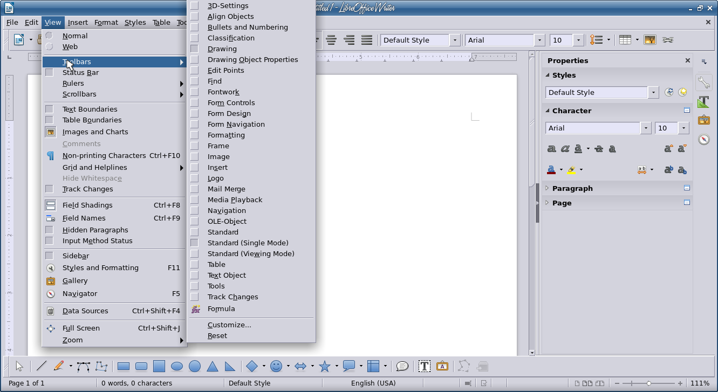Select the Curve drawing tool
718x392 pixels.
tap(83, 367)
